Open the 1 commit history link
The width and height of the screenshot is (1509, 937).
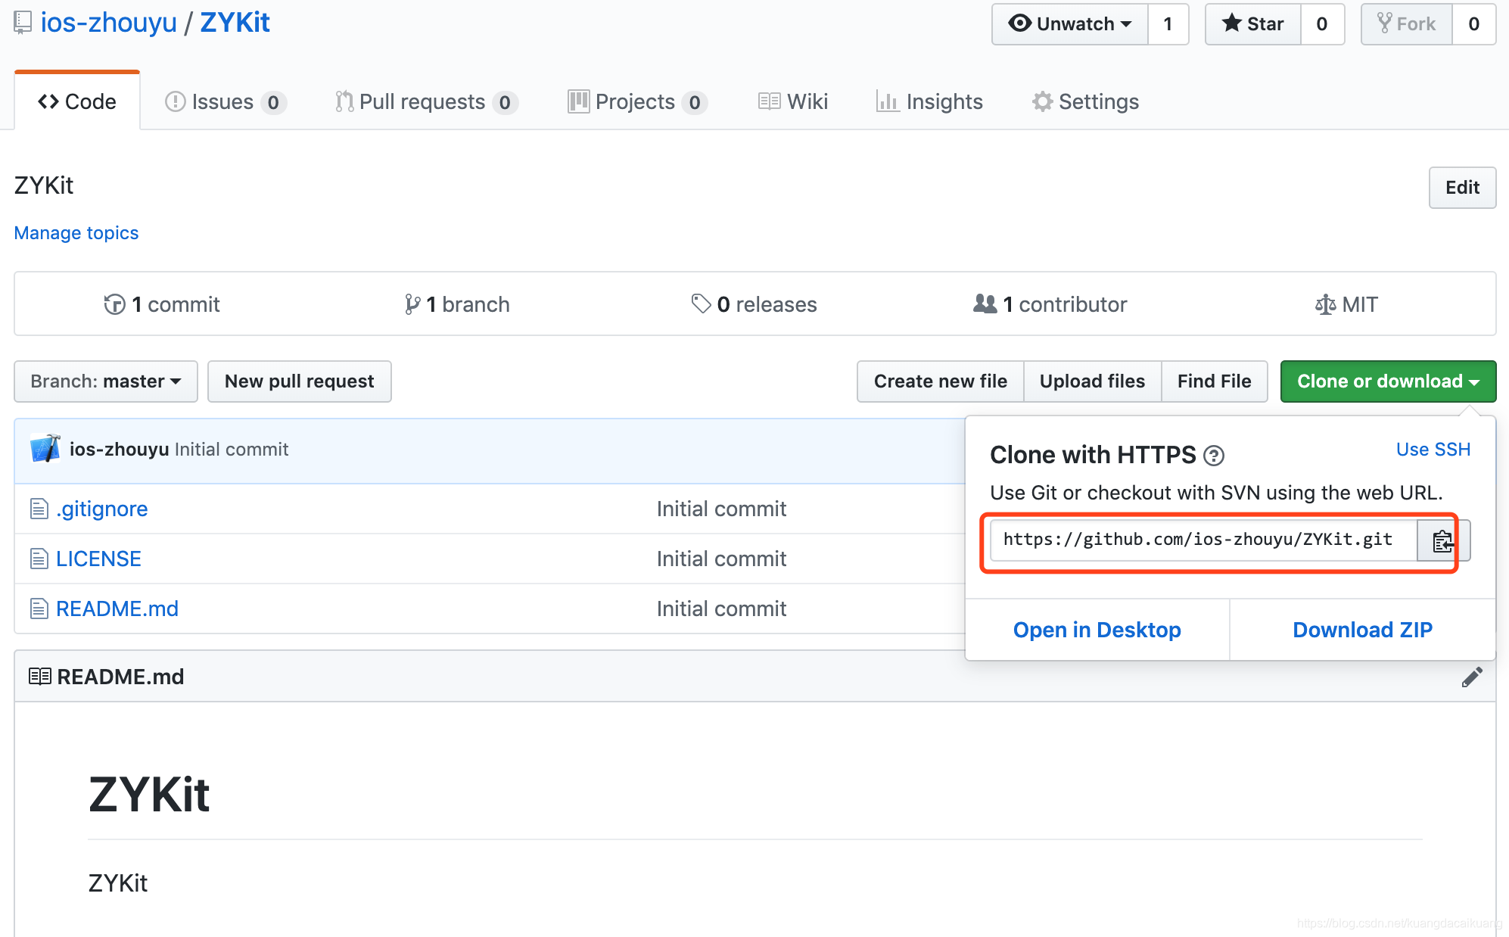coord(162,304)
